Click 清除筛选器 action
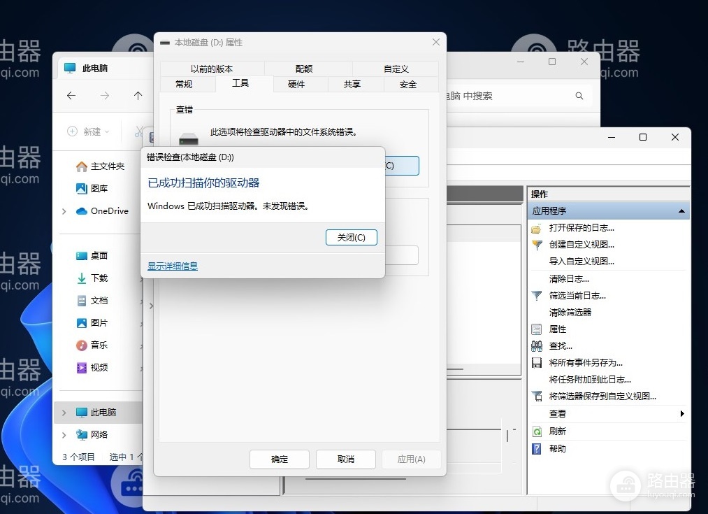The width and height of the screenshot is (708, 514). (x=570, y=312)
